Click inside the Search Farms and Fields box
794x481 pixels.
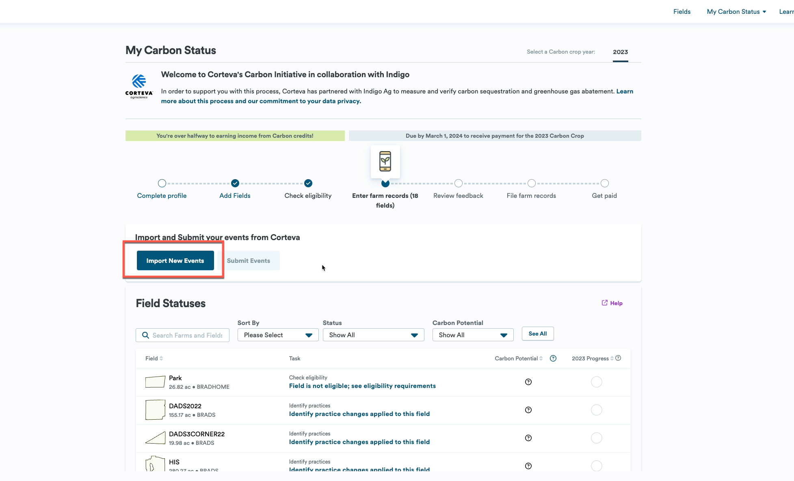pyautogui.click(x=187, y=335)
